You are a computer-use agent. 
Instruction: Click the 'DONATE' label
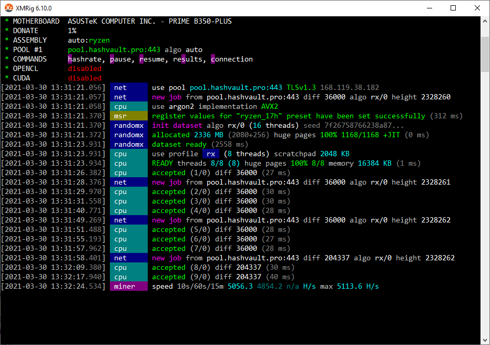click(26, 31)
